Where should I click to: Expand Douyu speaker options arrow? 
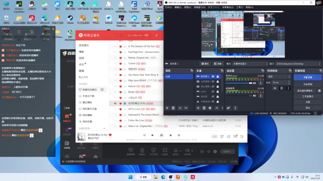(192, 151)
